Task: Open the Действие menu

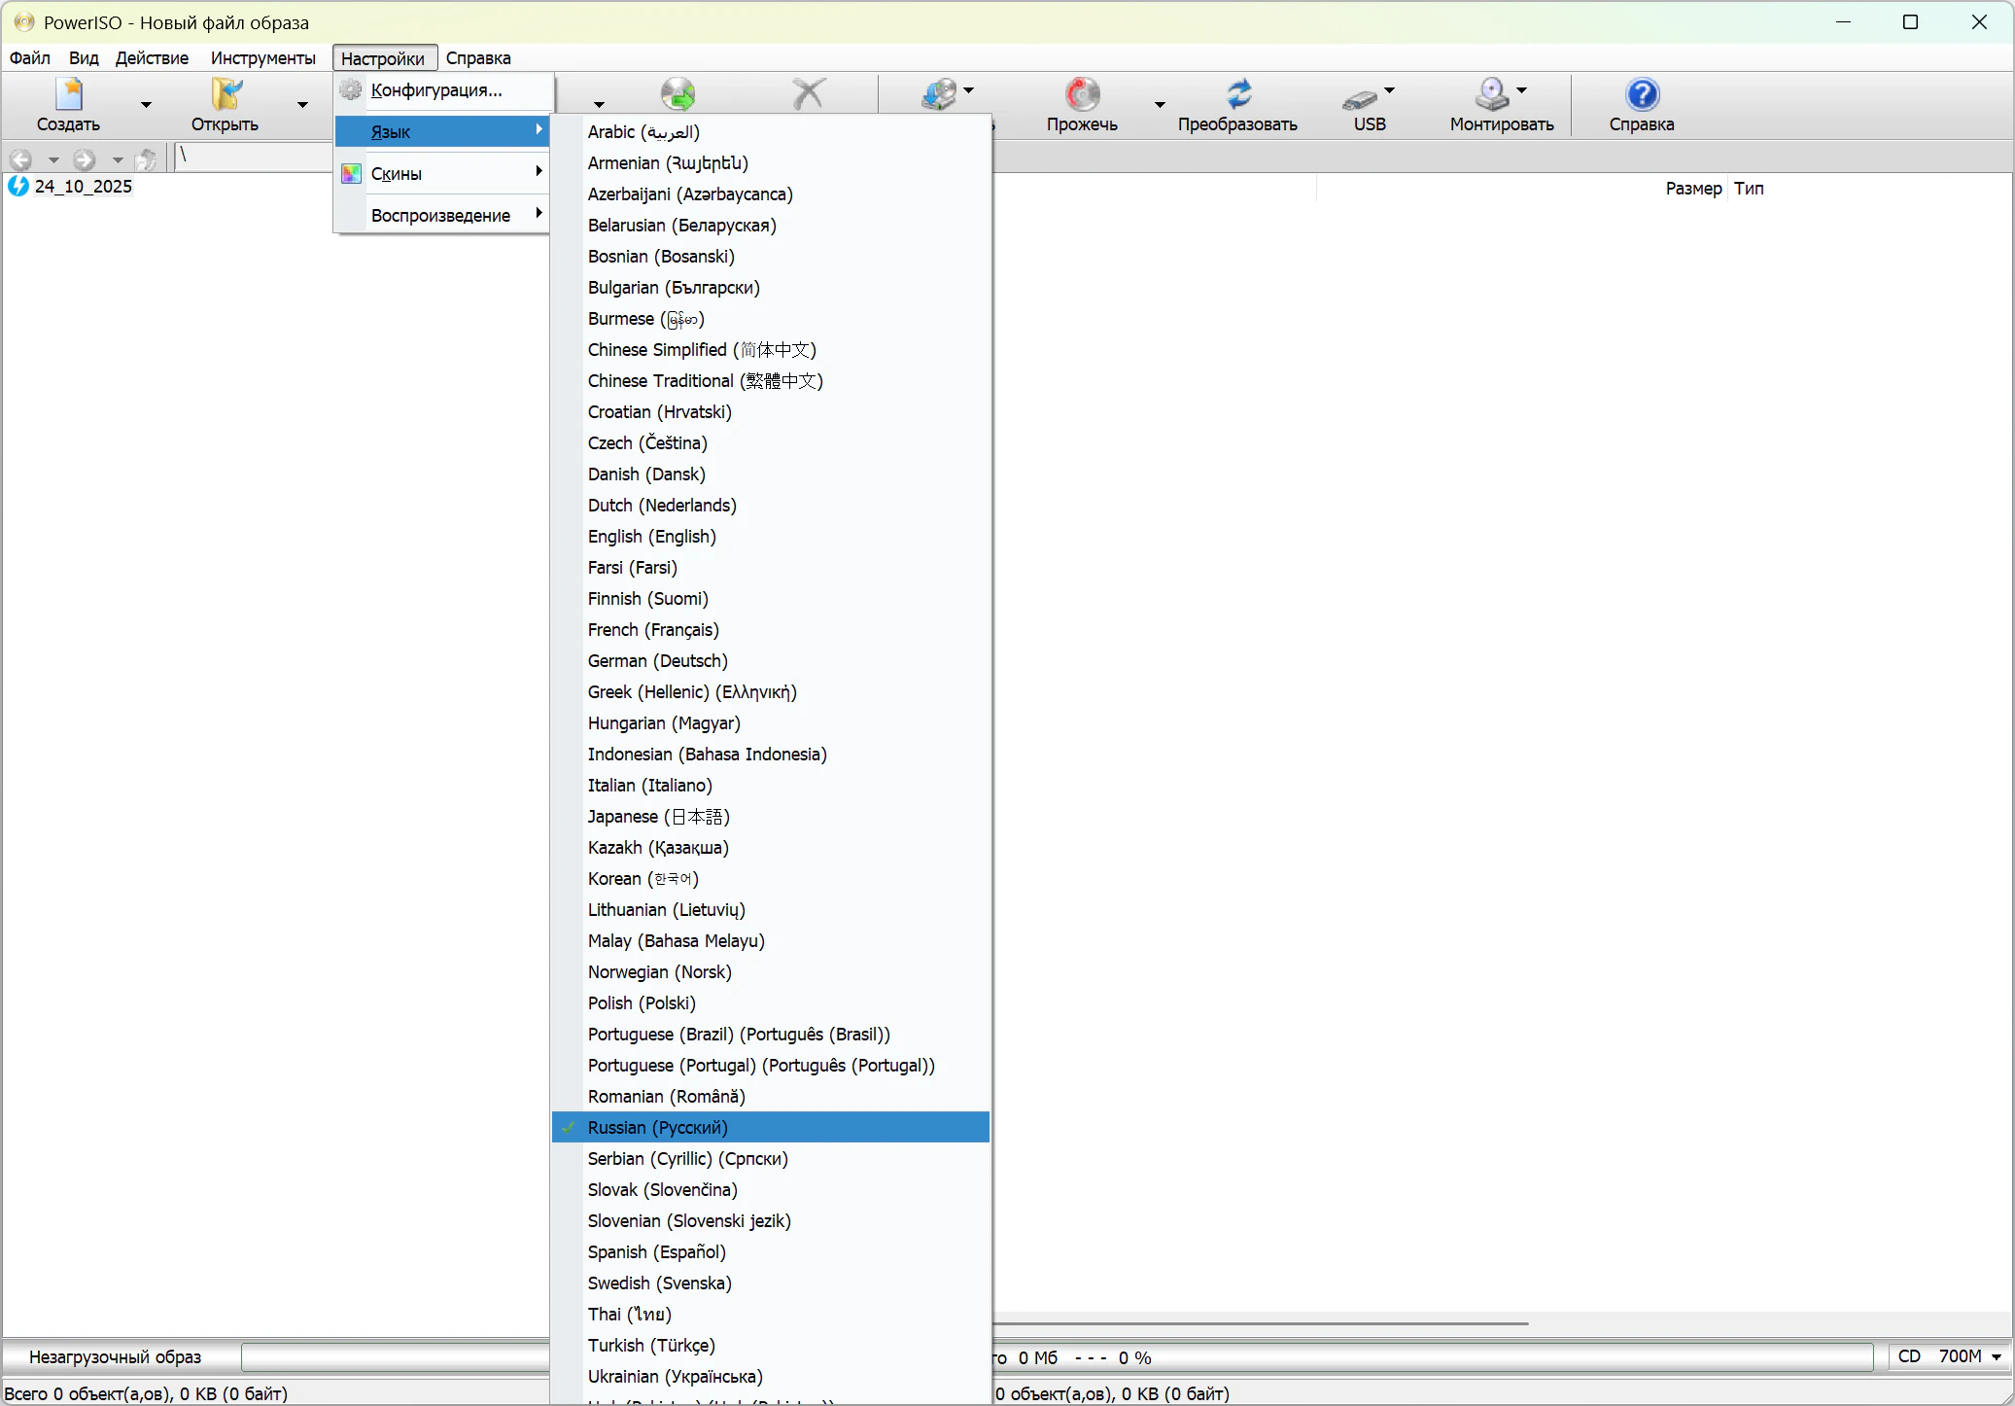Action: coord(152,57)
